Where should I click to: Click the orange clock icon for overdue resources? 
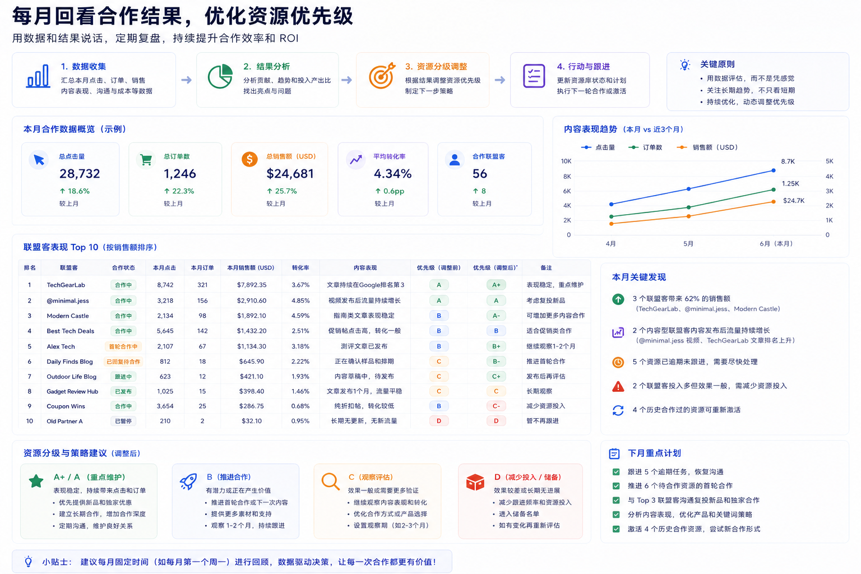pyautogui.click(x=618, y=362)
